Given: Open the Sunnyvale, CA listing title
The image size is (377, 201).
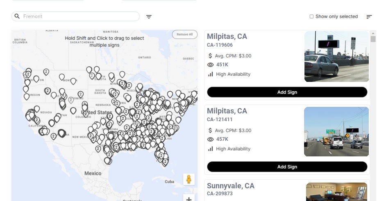Looking at the screenshot, I should click(231, 186).
